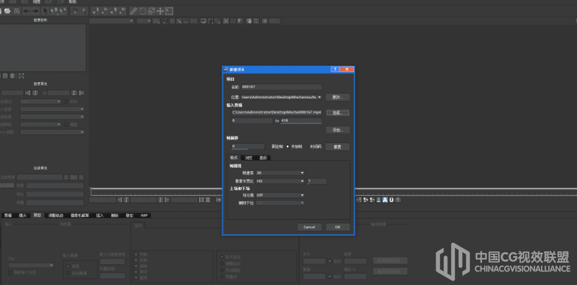
Task: Open the pixel aspect ratio HD dropdown
Action: pyautogui.click(x=280, y=181)
